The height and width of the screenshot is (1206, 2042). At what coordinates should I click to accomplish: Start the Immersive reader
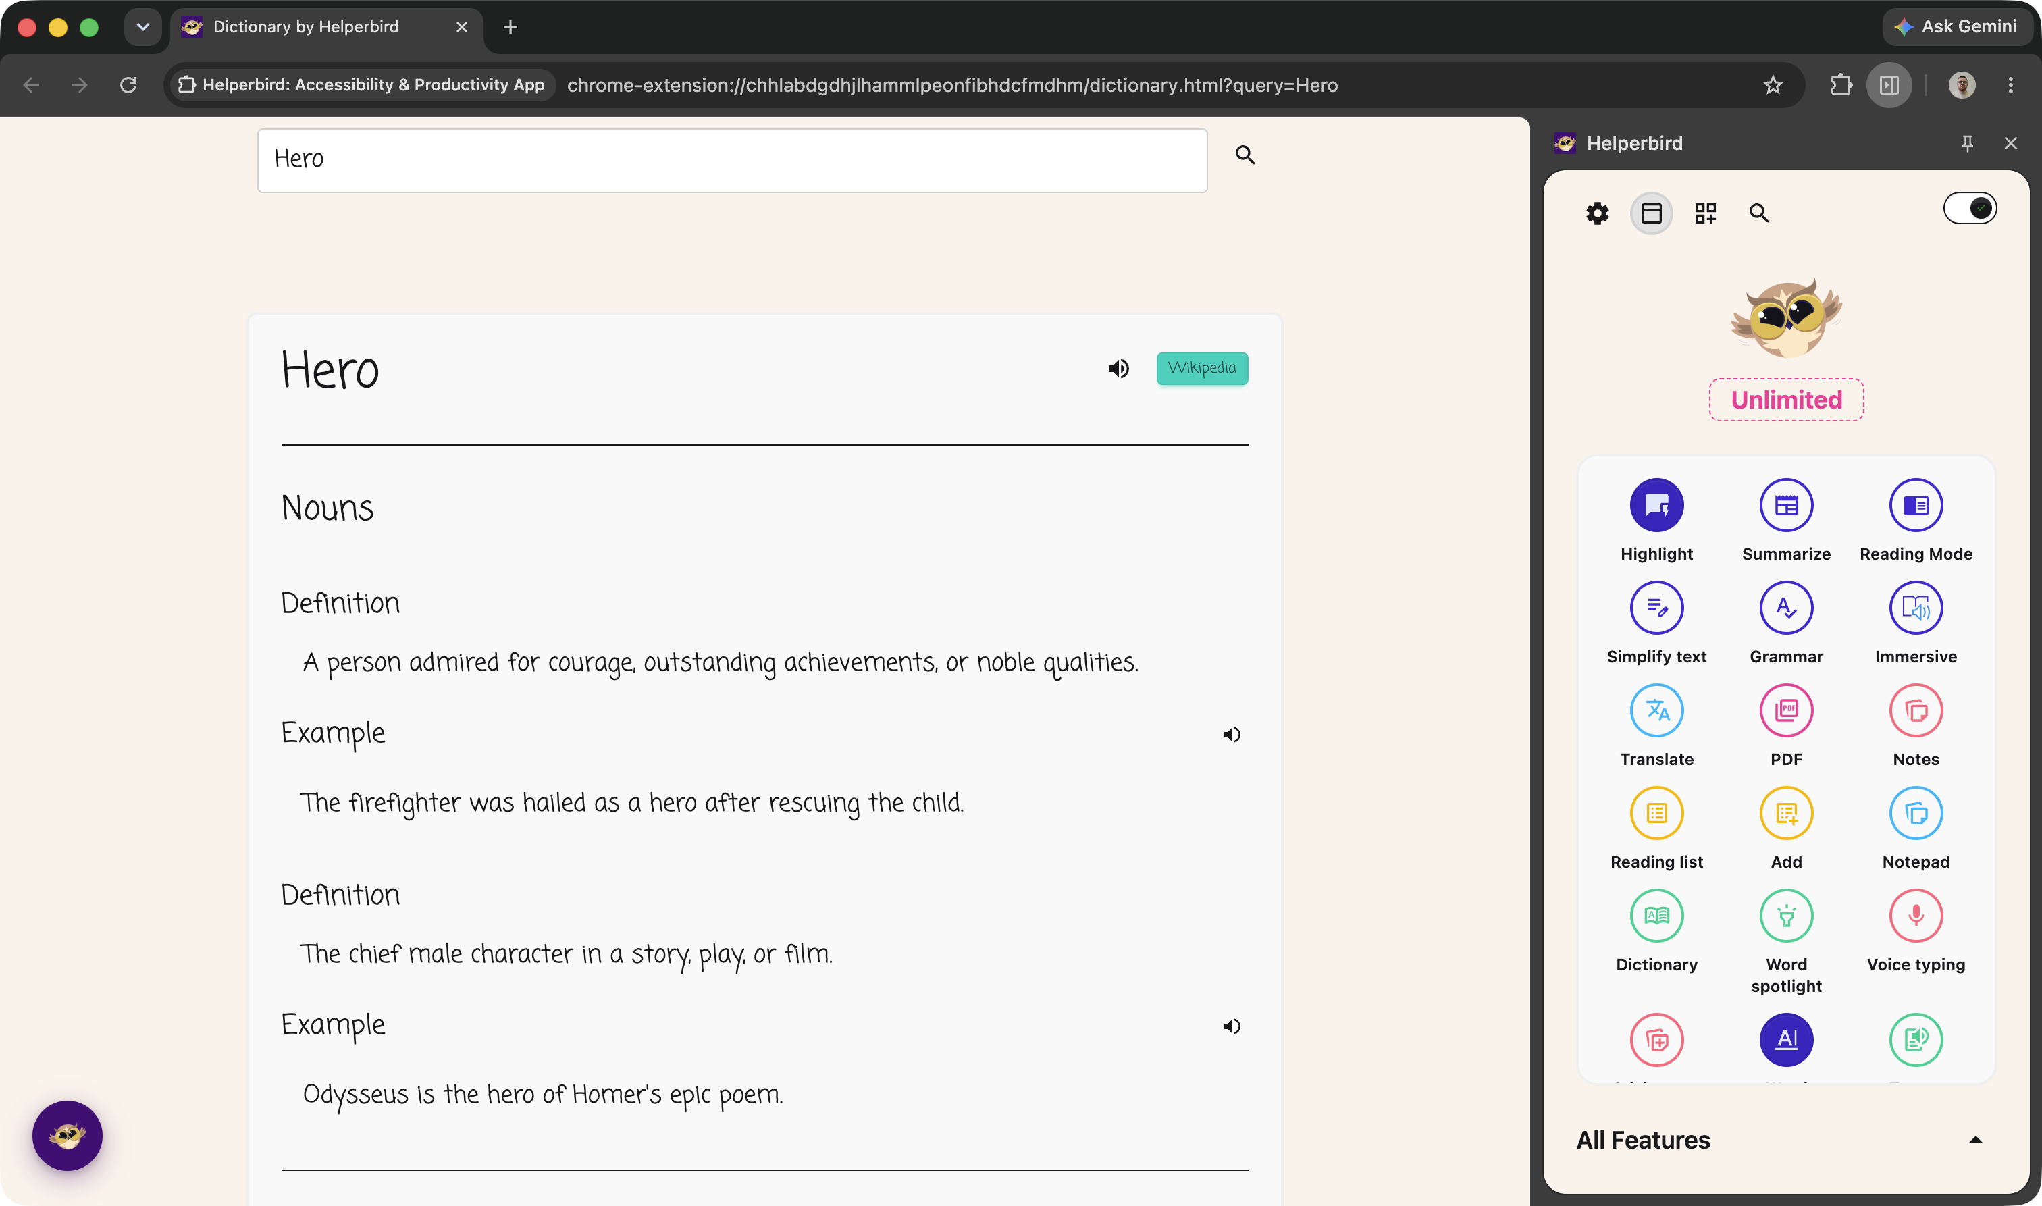click(x=1915, y=608)
